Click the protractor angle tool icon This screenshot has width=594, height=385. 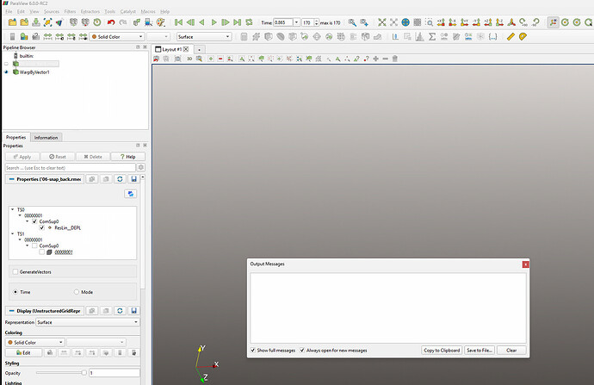[523, 37]
